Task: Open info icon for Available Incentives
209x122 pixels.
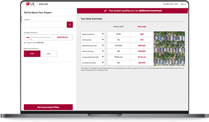Action: coord(103,62)
